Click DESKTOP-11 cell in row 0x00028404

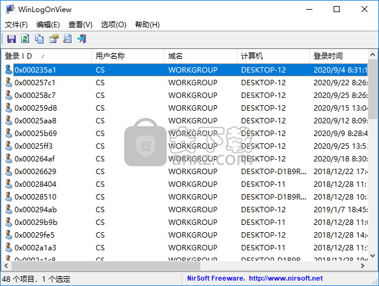tap(263, 184)
